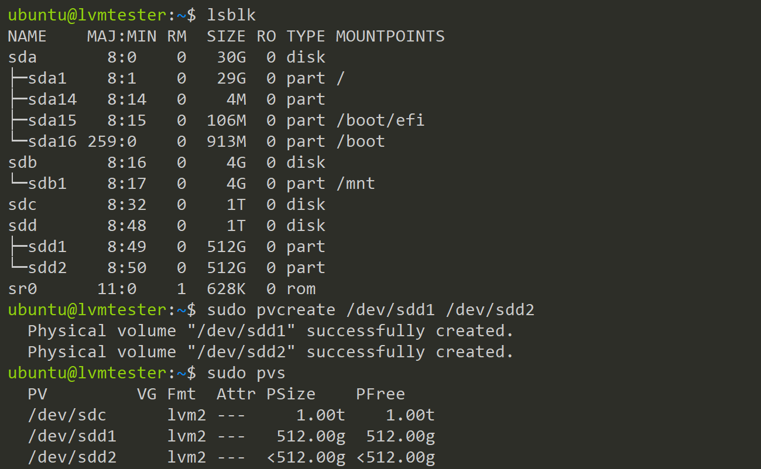Click the sda14 partition entry
This screenshot has width=761, height=469.
pyautogui.click(x=52, y=99)
